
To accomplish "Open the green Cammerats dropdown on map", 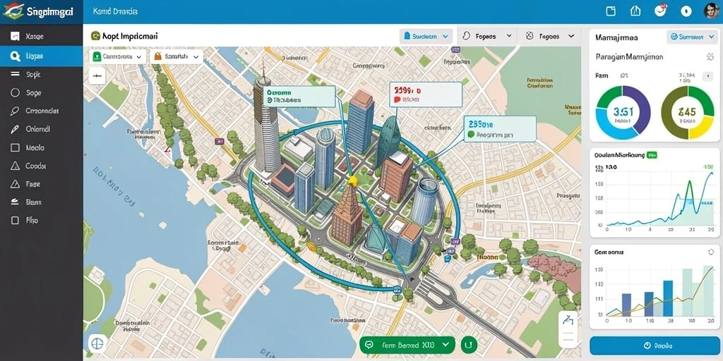I will [117, 56].
